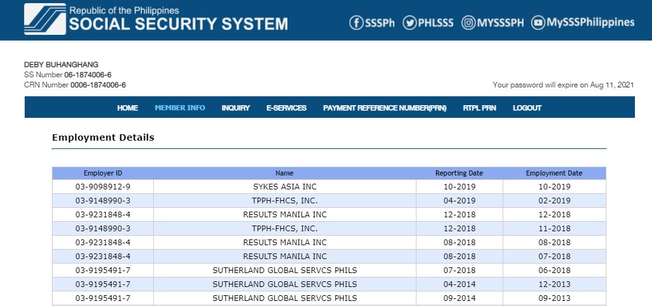Screen dimensions: 652x306
Task: Open the SSSPh Facebook icon
Action: (x=356, y=23)
